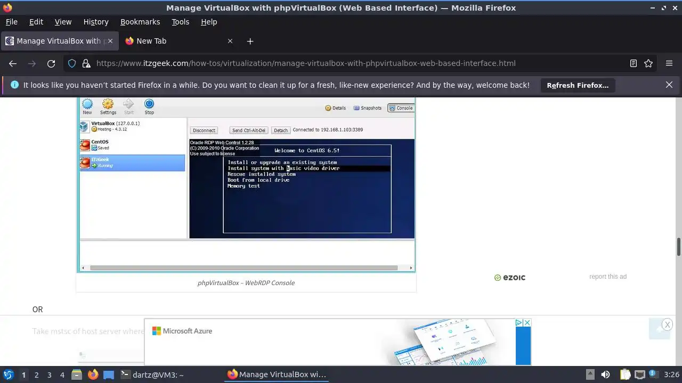Switch to workspace 1
Screen dimensions: 682x383
pos(23,375)
